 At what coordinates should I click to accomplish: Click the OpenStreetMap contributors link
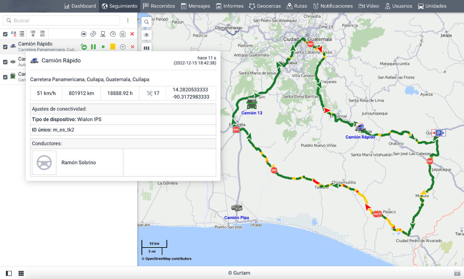(166, 259)
